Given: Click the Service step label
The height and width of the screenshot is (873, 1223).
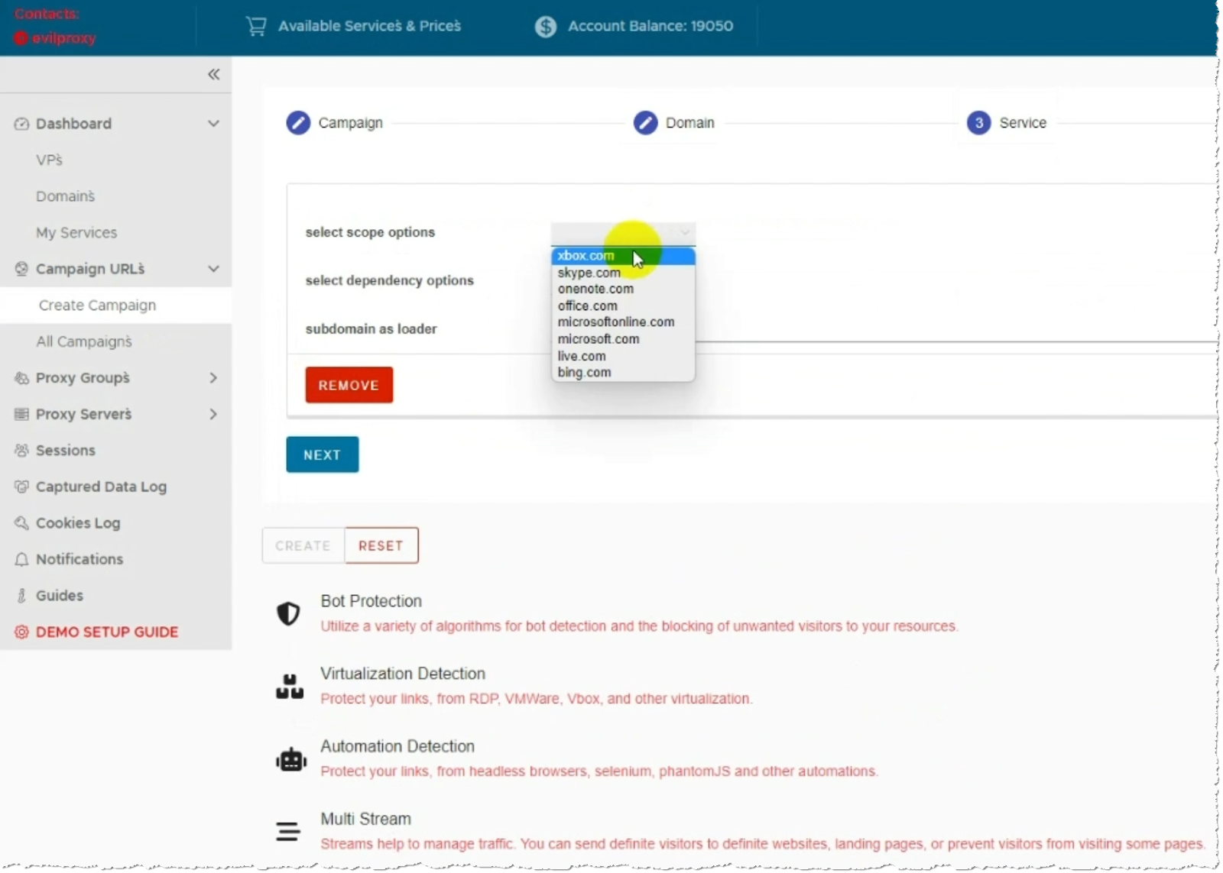Looking at the screenshot, I should tap(1023, 123).
